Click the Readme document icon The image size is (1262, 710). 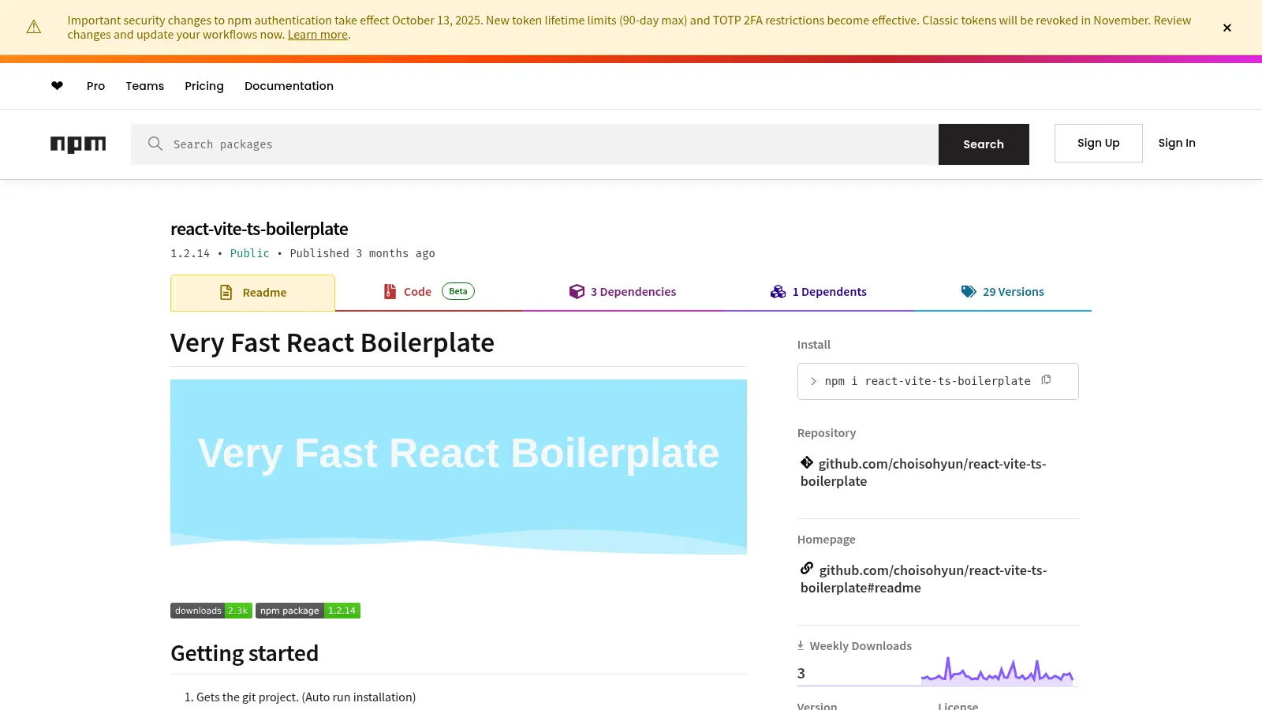(x=226, y=293)
